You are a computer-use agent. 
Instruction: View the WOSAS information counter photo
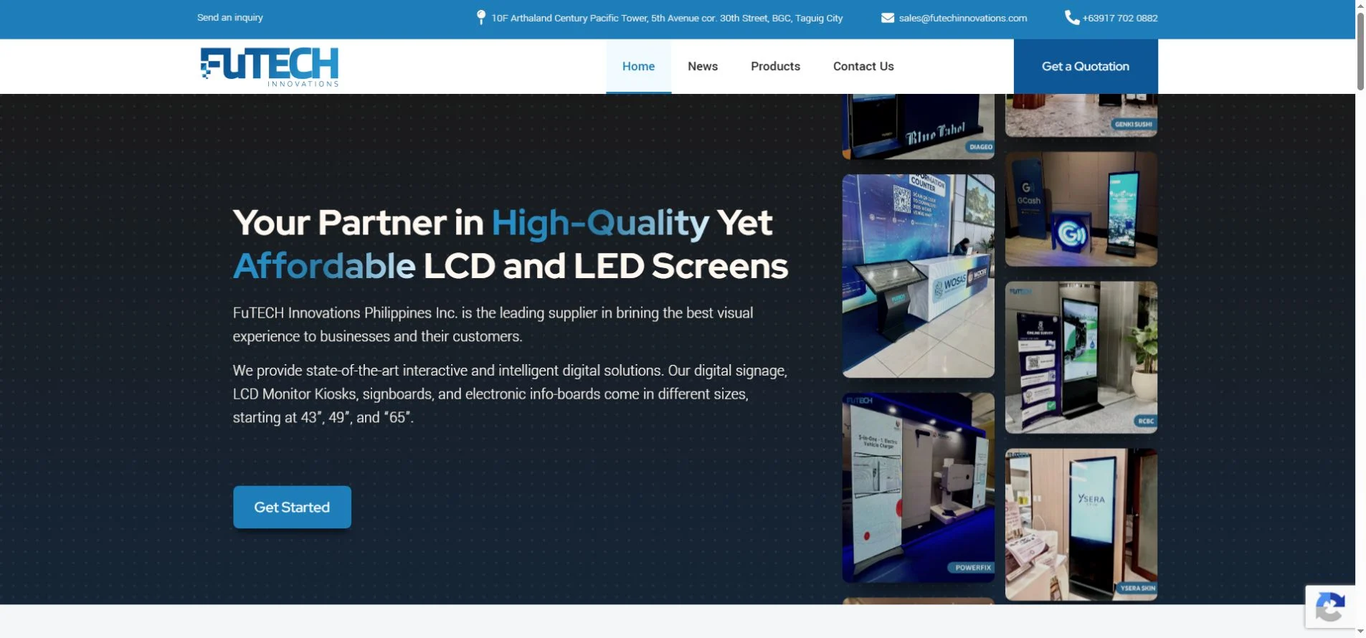(919, 276)
